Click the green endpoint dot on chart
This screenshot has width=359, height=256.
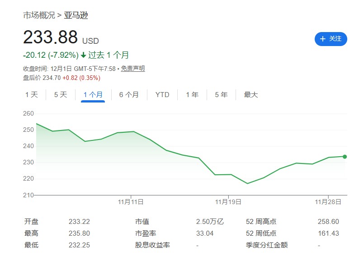click(x=345, y=157)
